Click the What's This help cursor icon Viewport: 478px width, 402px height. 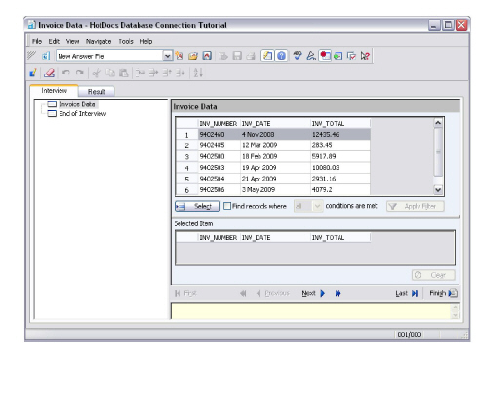click(x=365, y=56)
